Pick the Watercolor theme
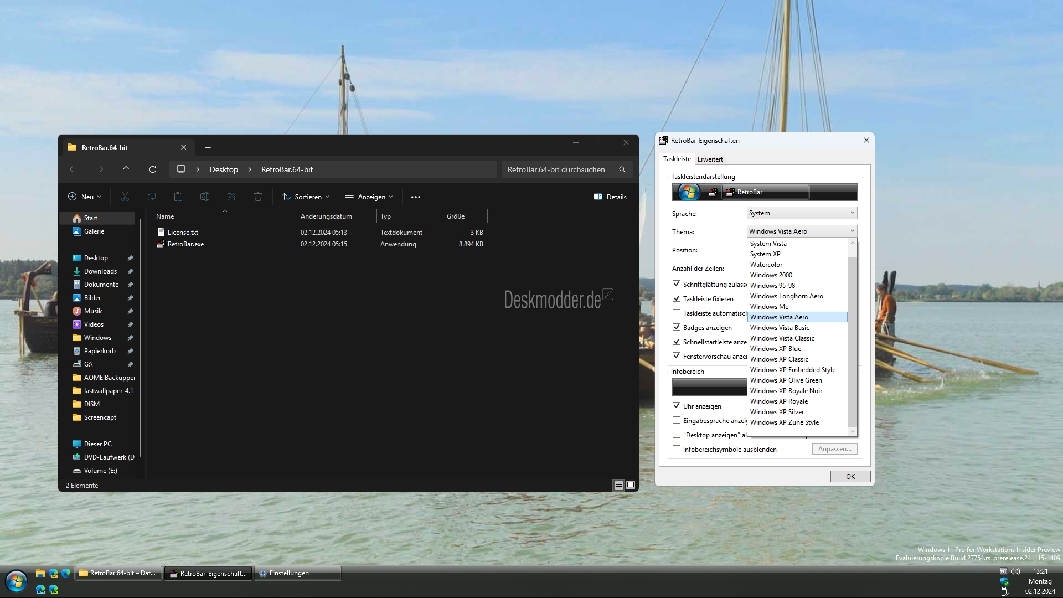 [x=797, y=265]
